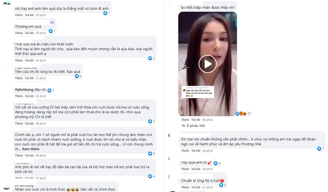Image resolution: width=328 pixels, height=192 pixels.
Task: Click the 24 phút timestamp on 'Thời xưa cha ăn mặn' comment
Action: [41, 61]
